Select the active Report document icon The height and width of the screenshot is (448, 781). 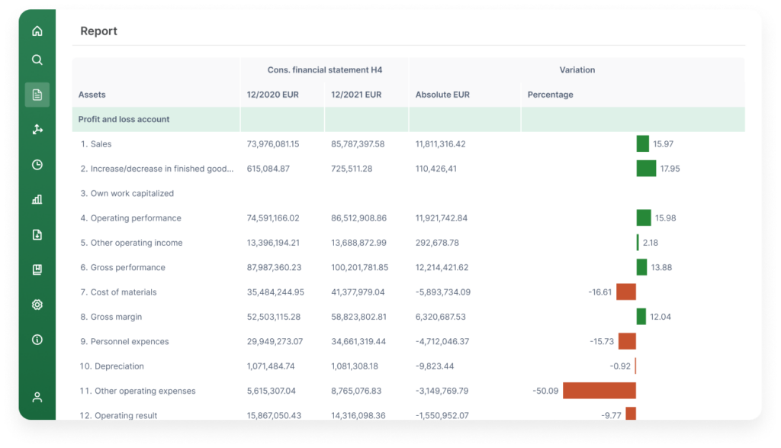(x=37, y=95)
